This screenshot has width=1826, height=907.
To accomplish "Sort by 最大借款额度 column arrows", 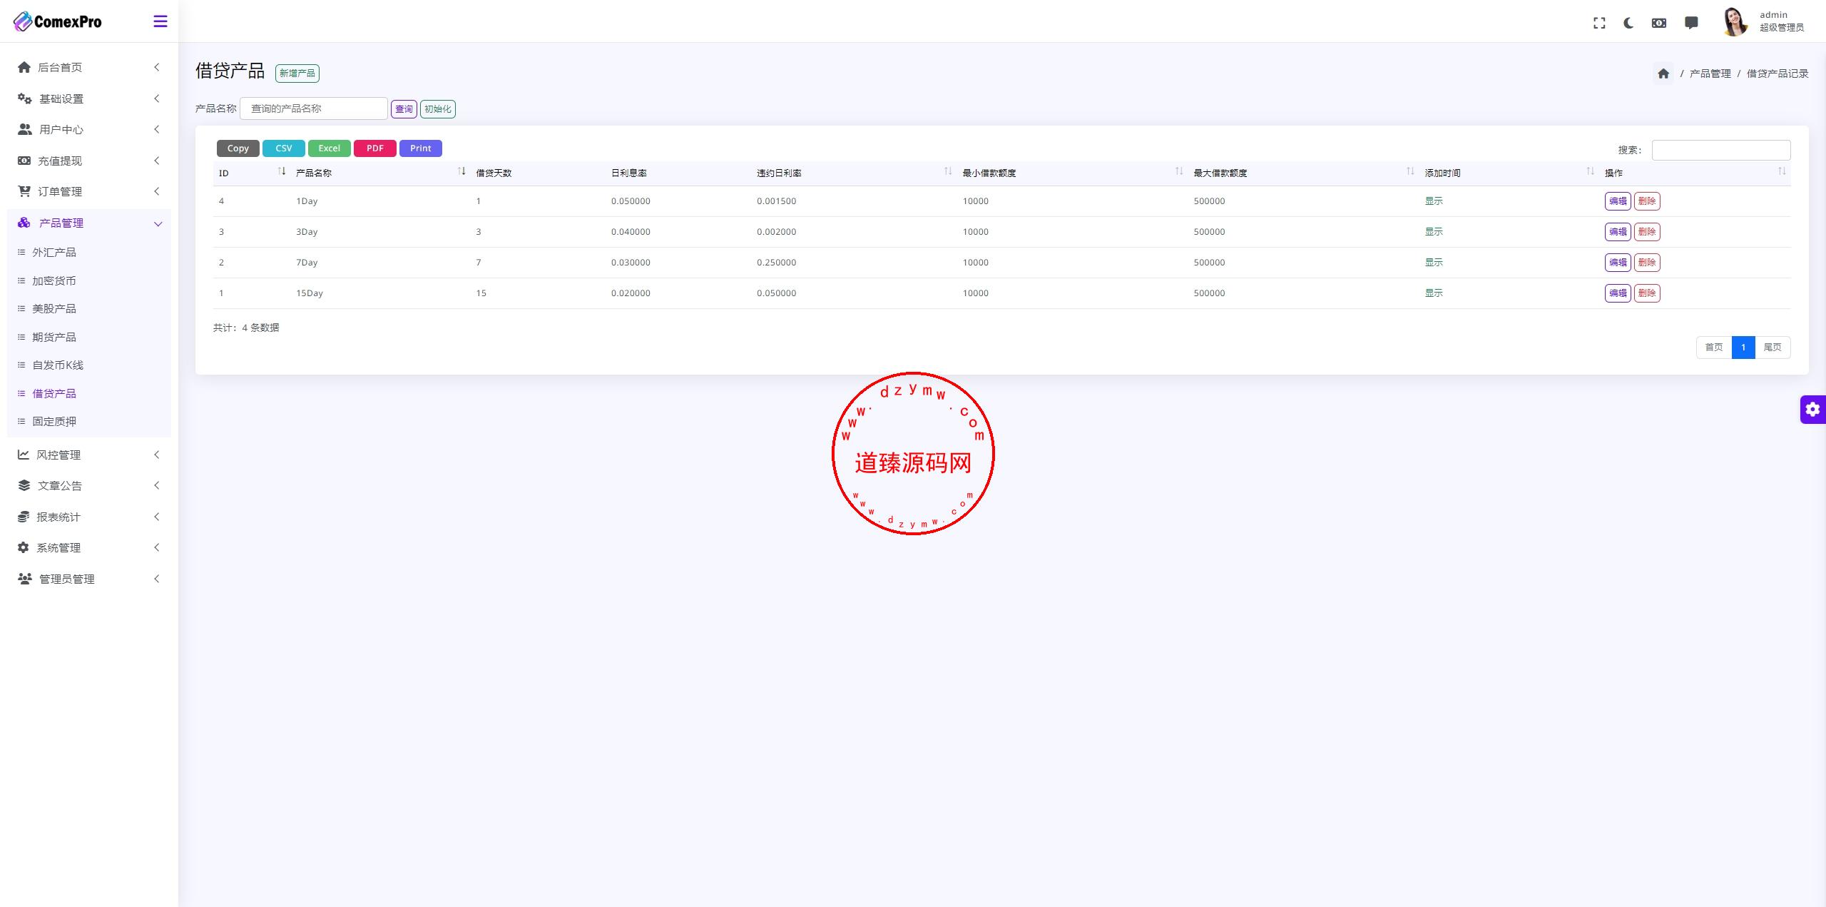I will (x=1410, y=171).
